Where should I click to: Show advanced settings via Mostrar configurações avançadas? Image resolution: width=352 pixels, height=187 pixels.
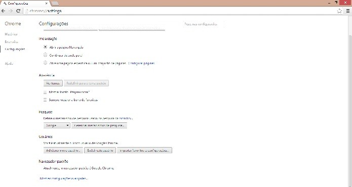64,178
